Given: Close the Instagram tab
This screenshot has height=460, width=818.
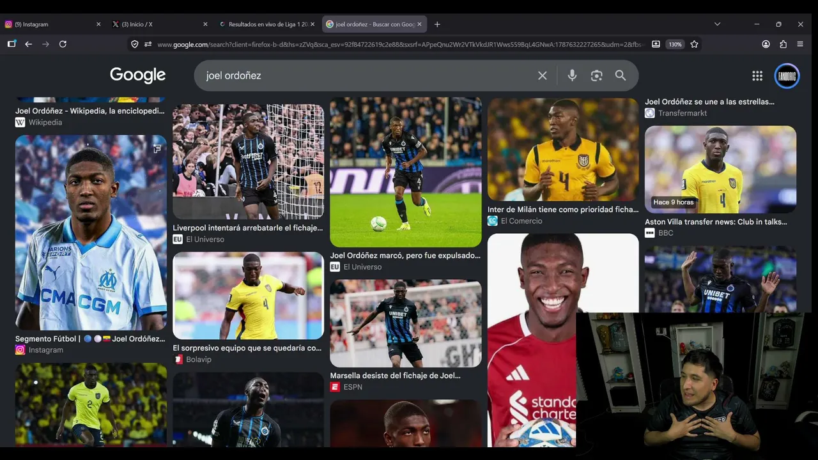Looking at the screenshot, I should (98, 24).
